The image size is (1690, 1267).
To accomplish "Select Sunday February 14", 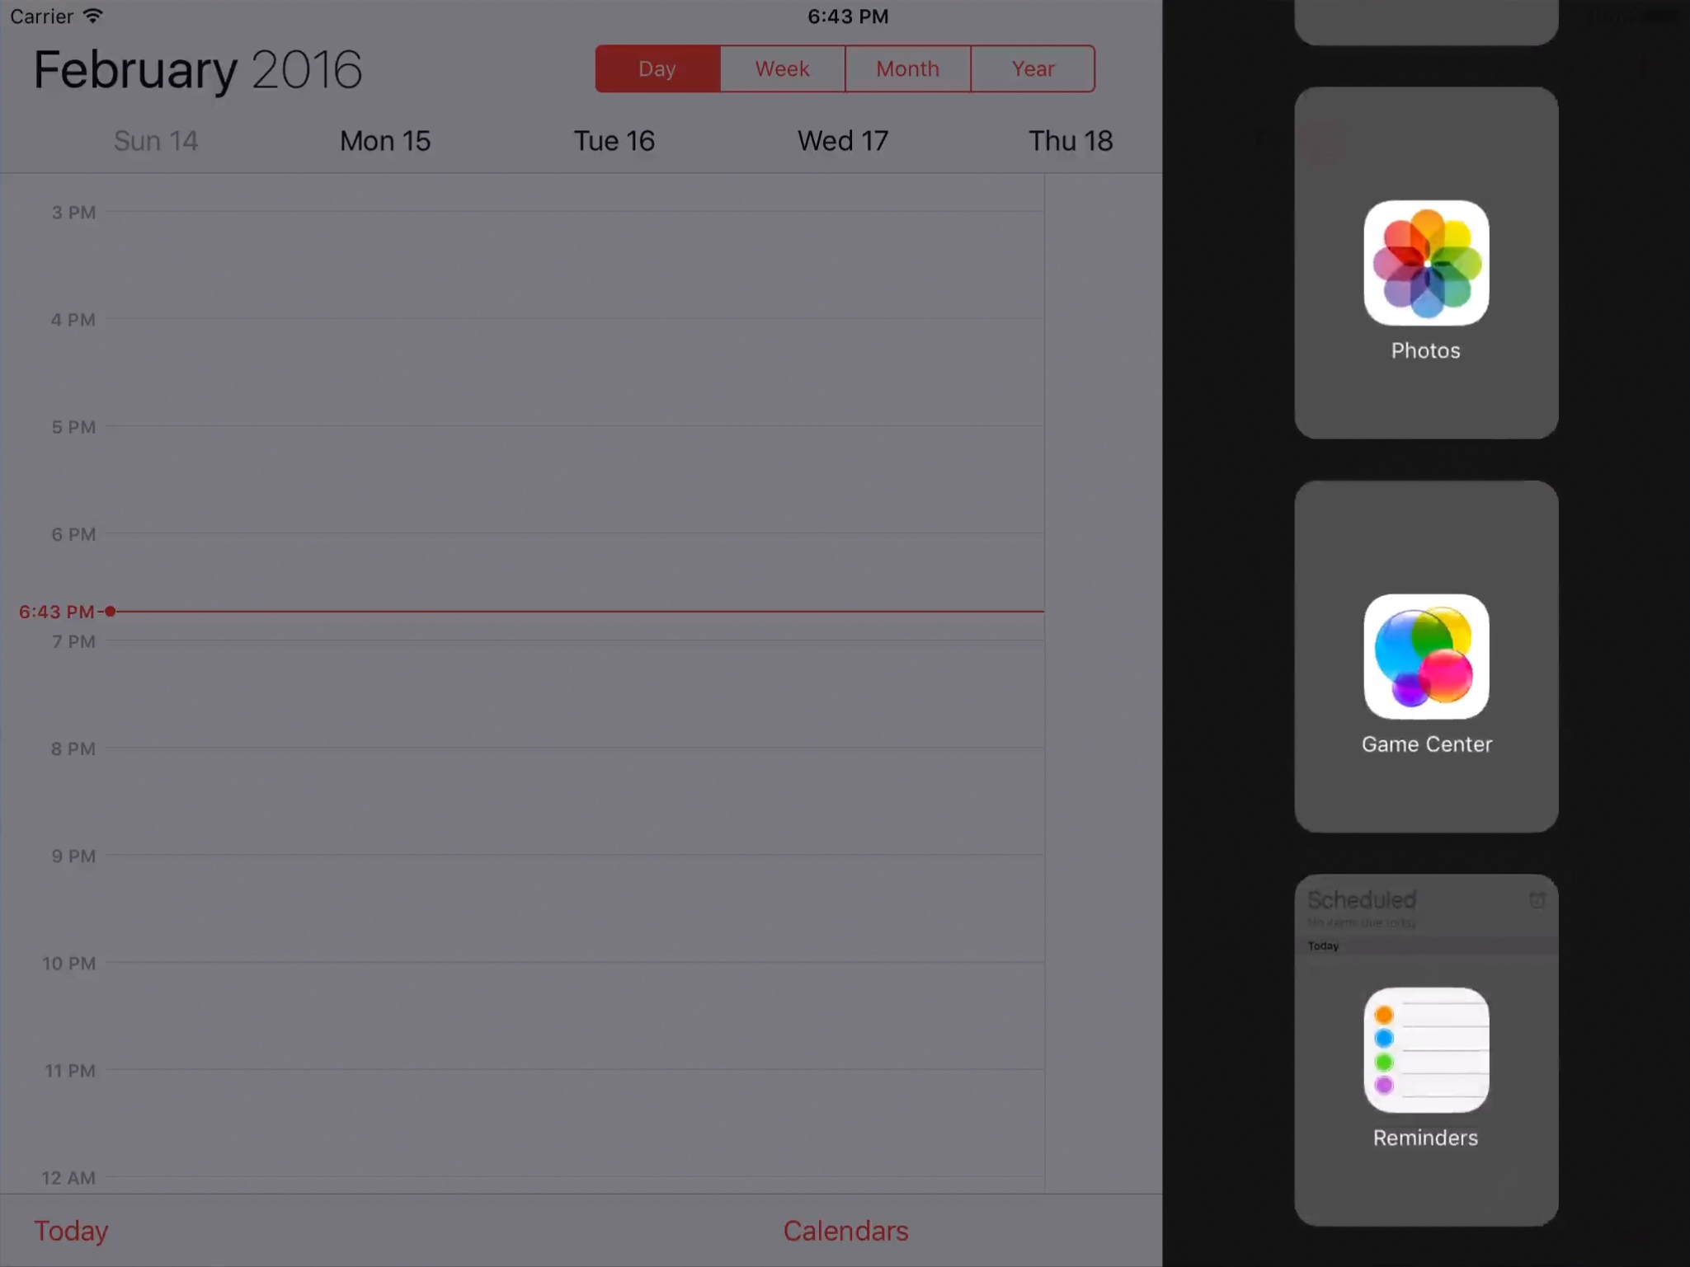I will (156, 140).
